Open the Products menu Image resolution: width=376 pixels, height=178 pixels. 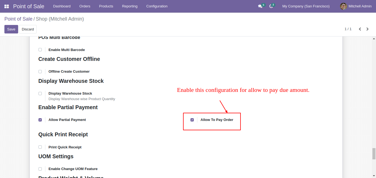(106, 6)
